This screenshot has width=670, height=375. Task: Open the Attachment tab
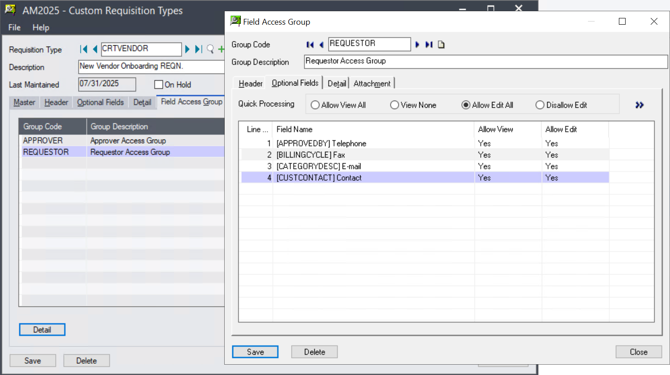372,83
